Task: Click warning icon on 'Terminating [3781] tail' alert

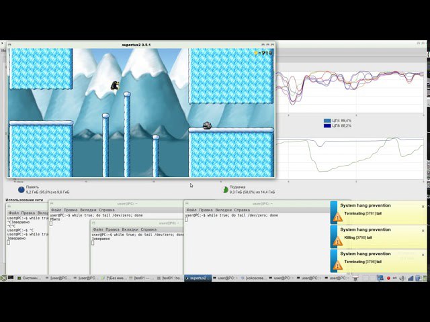Action: point(337,217)
